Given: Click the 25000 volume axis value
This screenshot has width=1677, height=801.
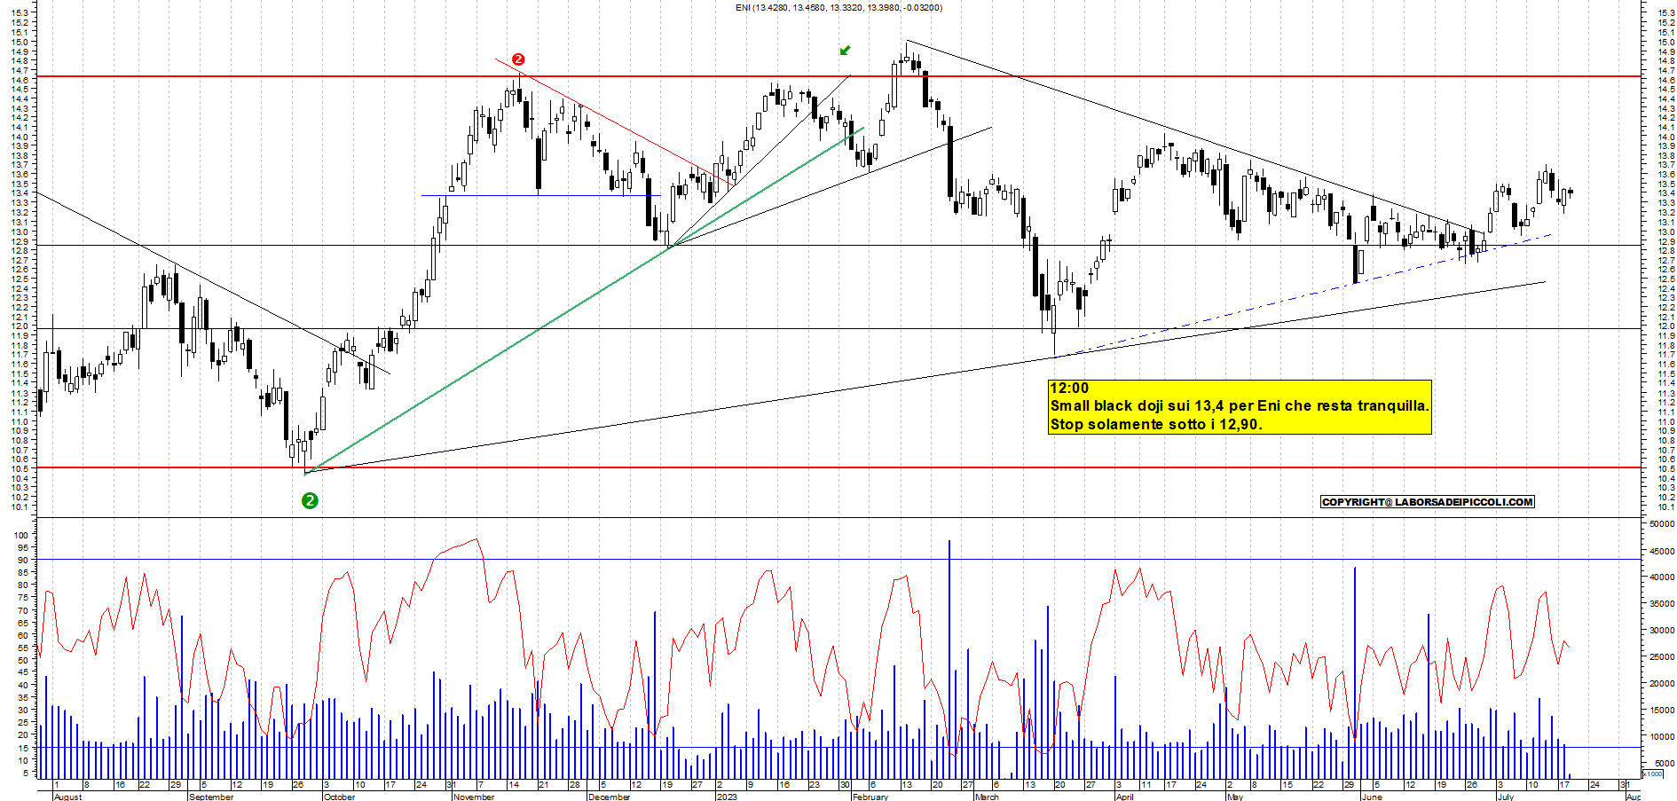Looking at the screenshot, I should tap(1661, 657).
